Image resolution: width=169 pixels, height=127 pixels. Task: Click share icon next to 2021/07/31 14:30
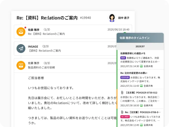coord(141,66)
